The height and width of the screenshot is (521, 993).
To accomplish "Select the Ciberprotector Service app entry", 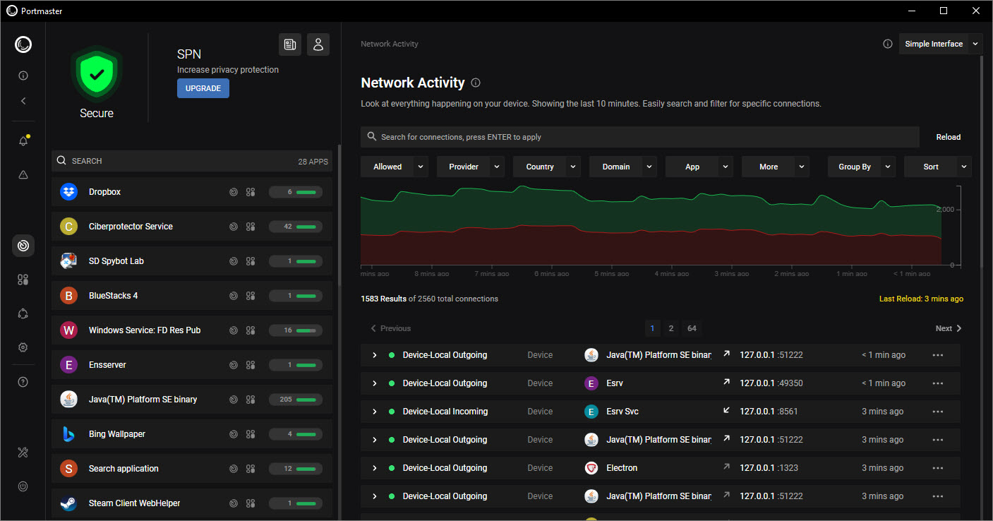I will tap(192, 227).
